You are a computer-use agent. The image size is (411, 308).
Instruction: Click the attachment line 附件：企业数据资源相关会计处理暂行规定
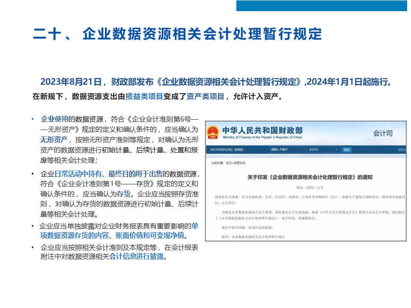[x=253, y=237]
